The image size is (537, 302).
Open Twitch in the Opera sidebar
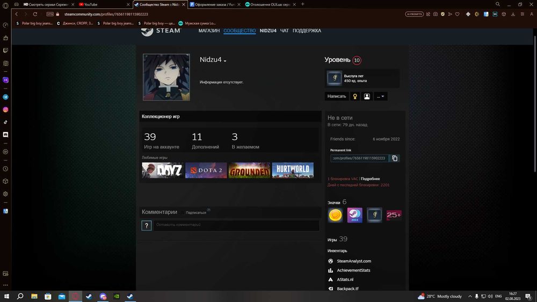[5, 50]
